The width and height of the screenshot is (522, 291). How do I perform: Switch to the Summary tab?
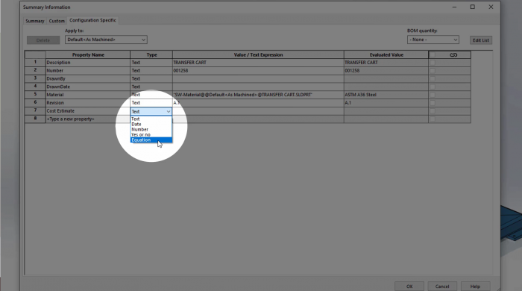[35, 21]
